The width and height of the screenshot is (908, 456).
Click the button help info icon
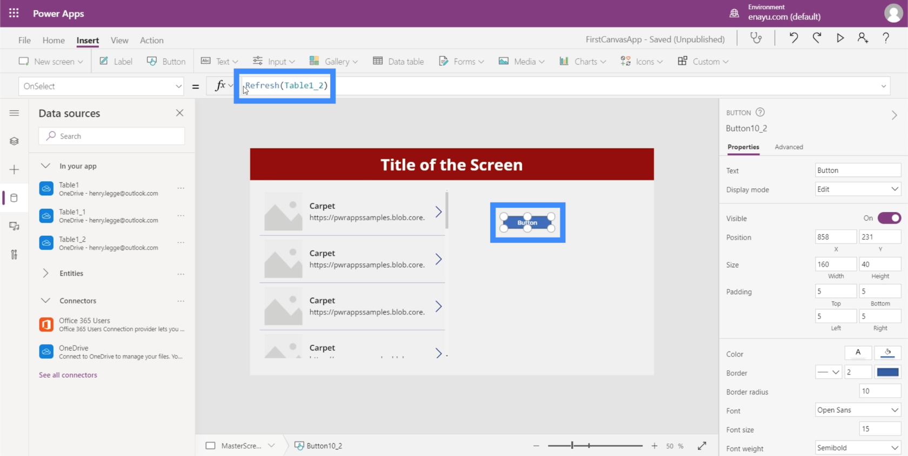(760, 112)
